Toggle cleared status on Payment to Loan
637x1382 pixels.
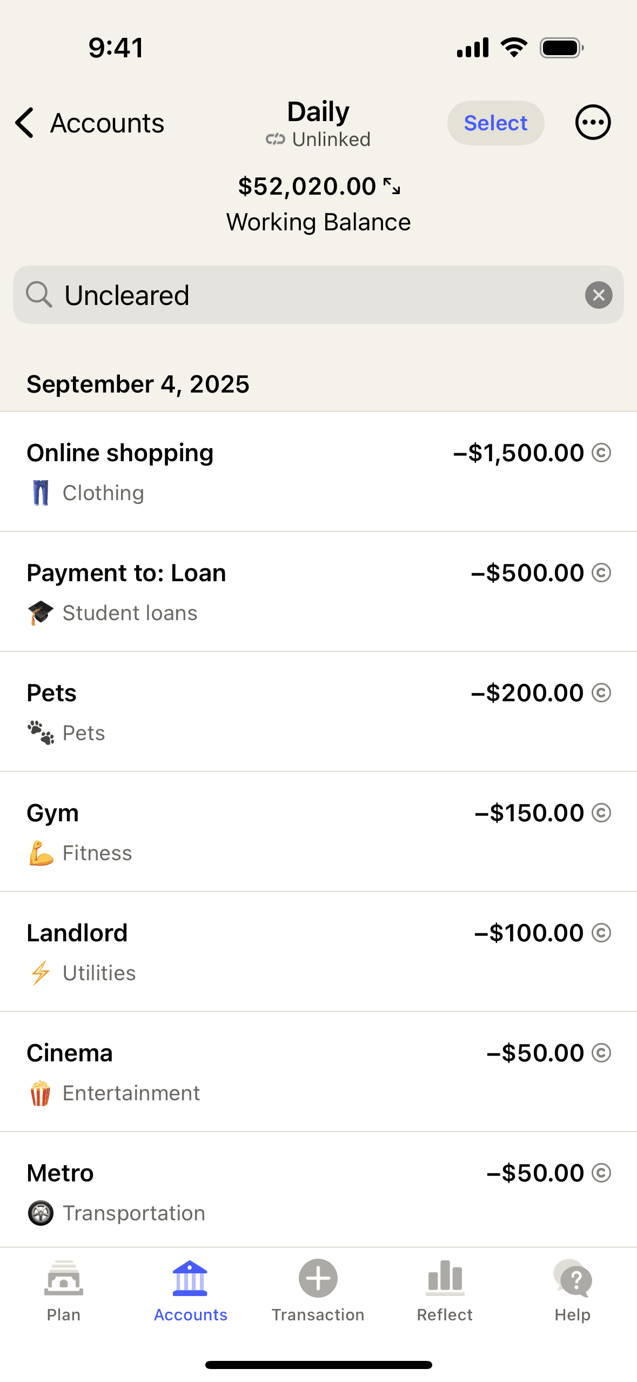coord(601,573)
